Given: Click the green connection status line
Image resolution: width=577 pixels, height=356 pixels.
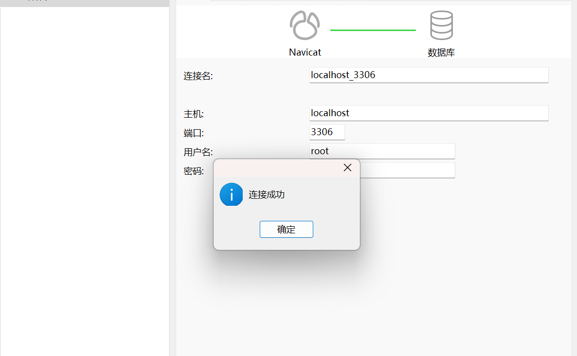Looking at the screenshot, I should pos(372,31).
